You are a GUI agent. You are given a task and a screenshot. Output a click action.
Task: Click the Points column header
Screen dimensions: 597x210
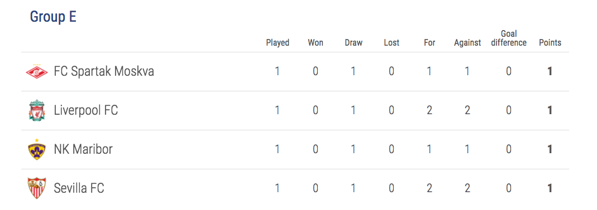click(550, 42)
